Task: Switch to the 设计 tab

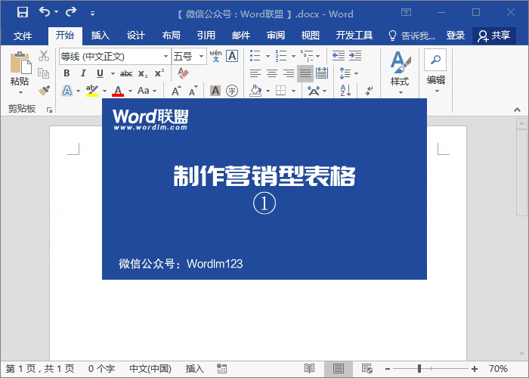Action: pos(135,36)
